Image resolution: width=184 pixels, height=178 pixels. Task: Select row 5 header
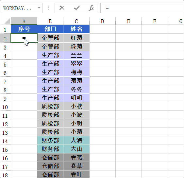coord(6,64)
